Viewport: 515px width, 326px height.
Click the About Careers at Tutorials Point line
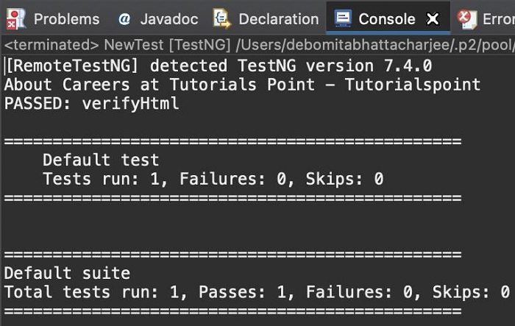coord(242,85)
